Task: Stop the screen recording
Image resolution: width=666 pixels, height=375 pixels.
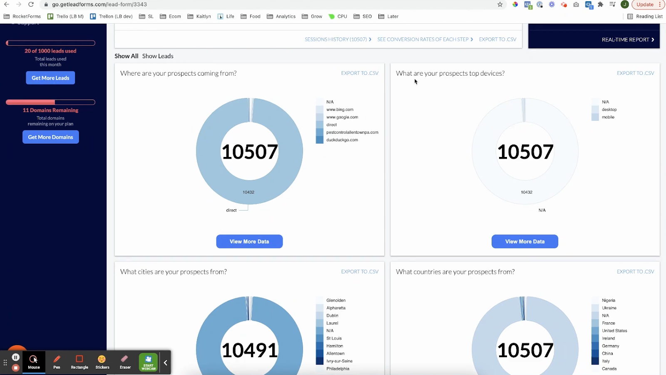Action: [15, 368]
